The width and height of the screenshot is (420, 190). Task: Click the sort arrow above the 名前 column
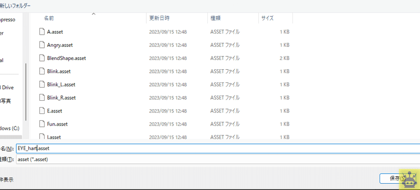(x=93, y=14)
